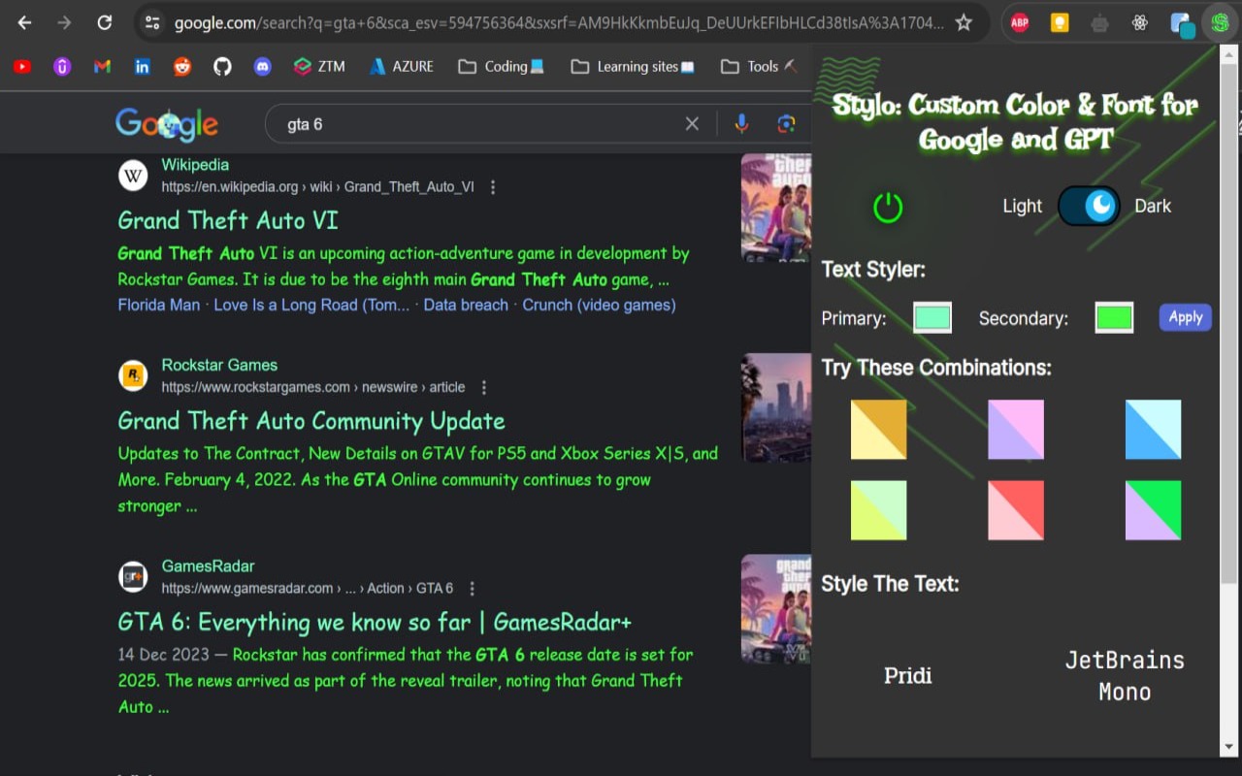This screenshot has height=776, width=1242.
Task: Open GitHub from the bookmarks bar
Action: point(223,66)
